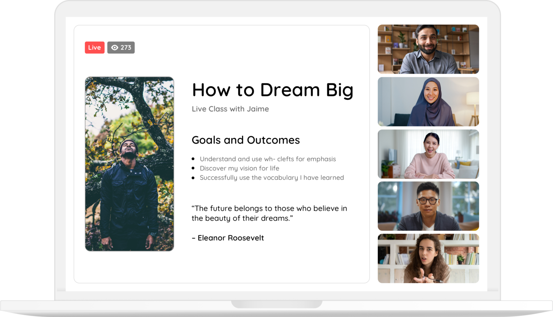553x317 pixels.
Task: Select the man looking skyward slide photo
Action: 130,164
